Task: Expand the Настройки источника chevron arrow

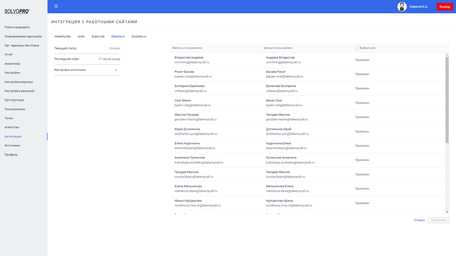Action: [x=116, y=70]
